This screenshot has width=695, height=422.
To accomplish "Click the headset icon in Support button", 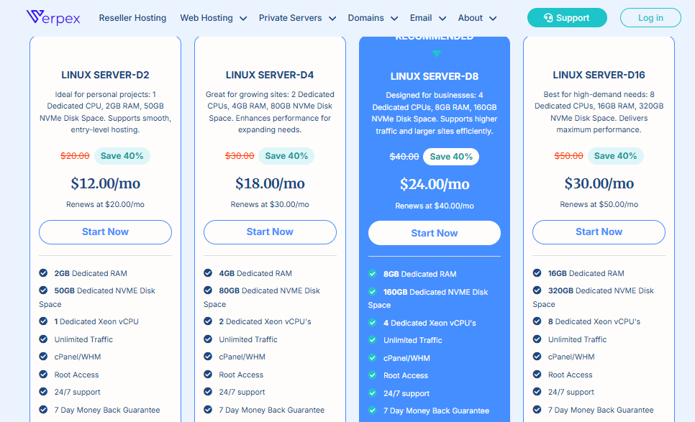I will [548, 18].
